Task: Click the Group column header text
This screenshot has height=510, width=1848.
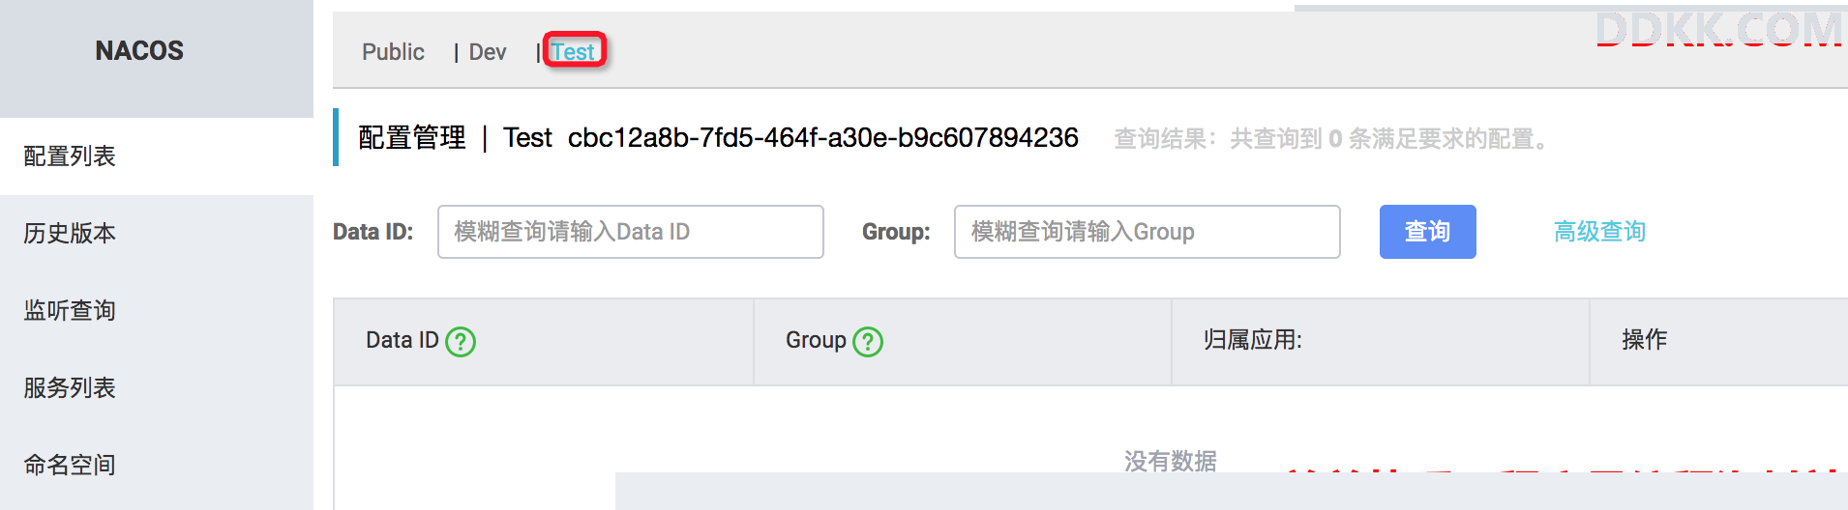Action: 816,340
